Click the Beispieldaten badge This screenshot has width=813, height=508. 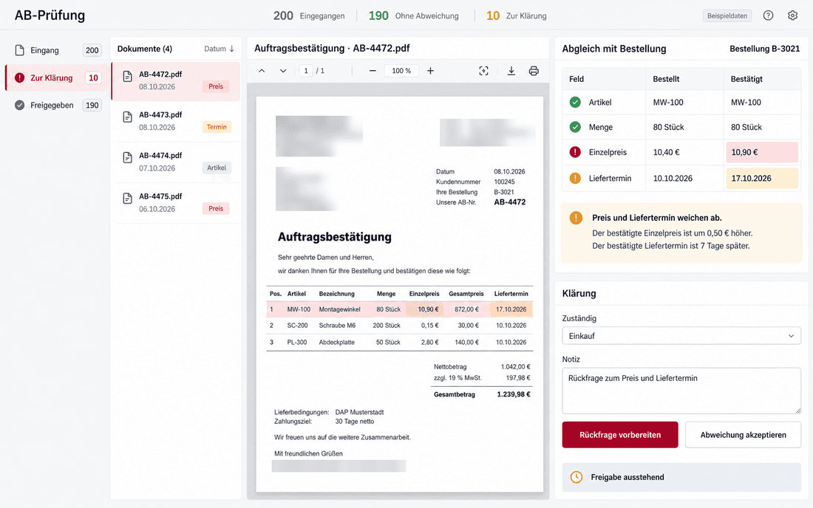tap(727, 16)
